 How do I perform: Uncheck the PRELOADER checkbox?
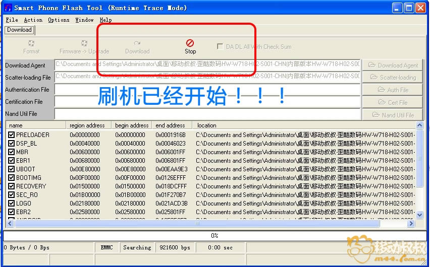point(11,135)
